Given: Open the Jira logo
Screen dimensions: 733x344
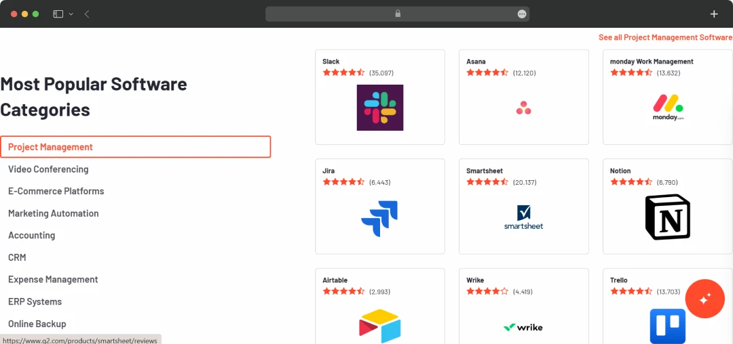Looking at the screenshot, I should click(379, 218).
